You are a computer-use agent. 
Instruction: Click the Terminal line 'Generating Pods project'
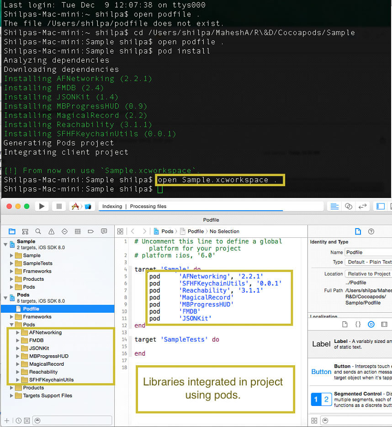(58, 143)
